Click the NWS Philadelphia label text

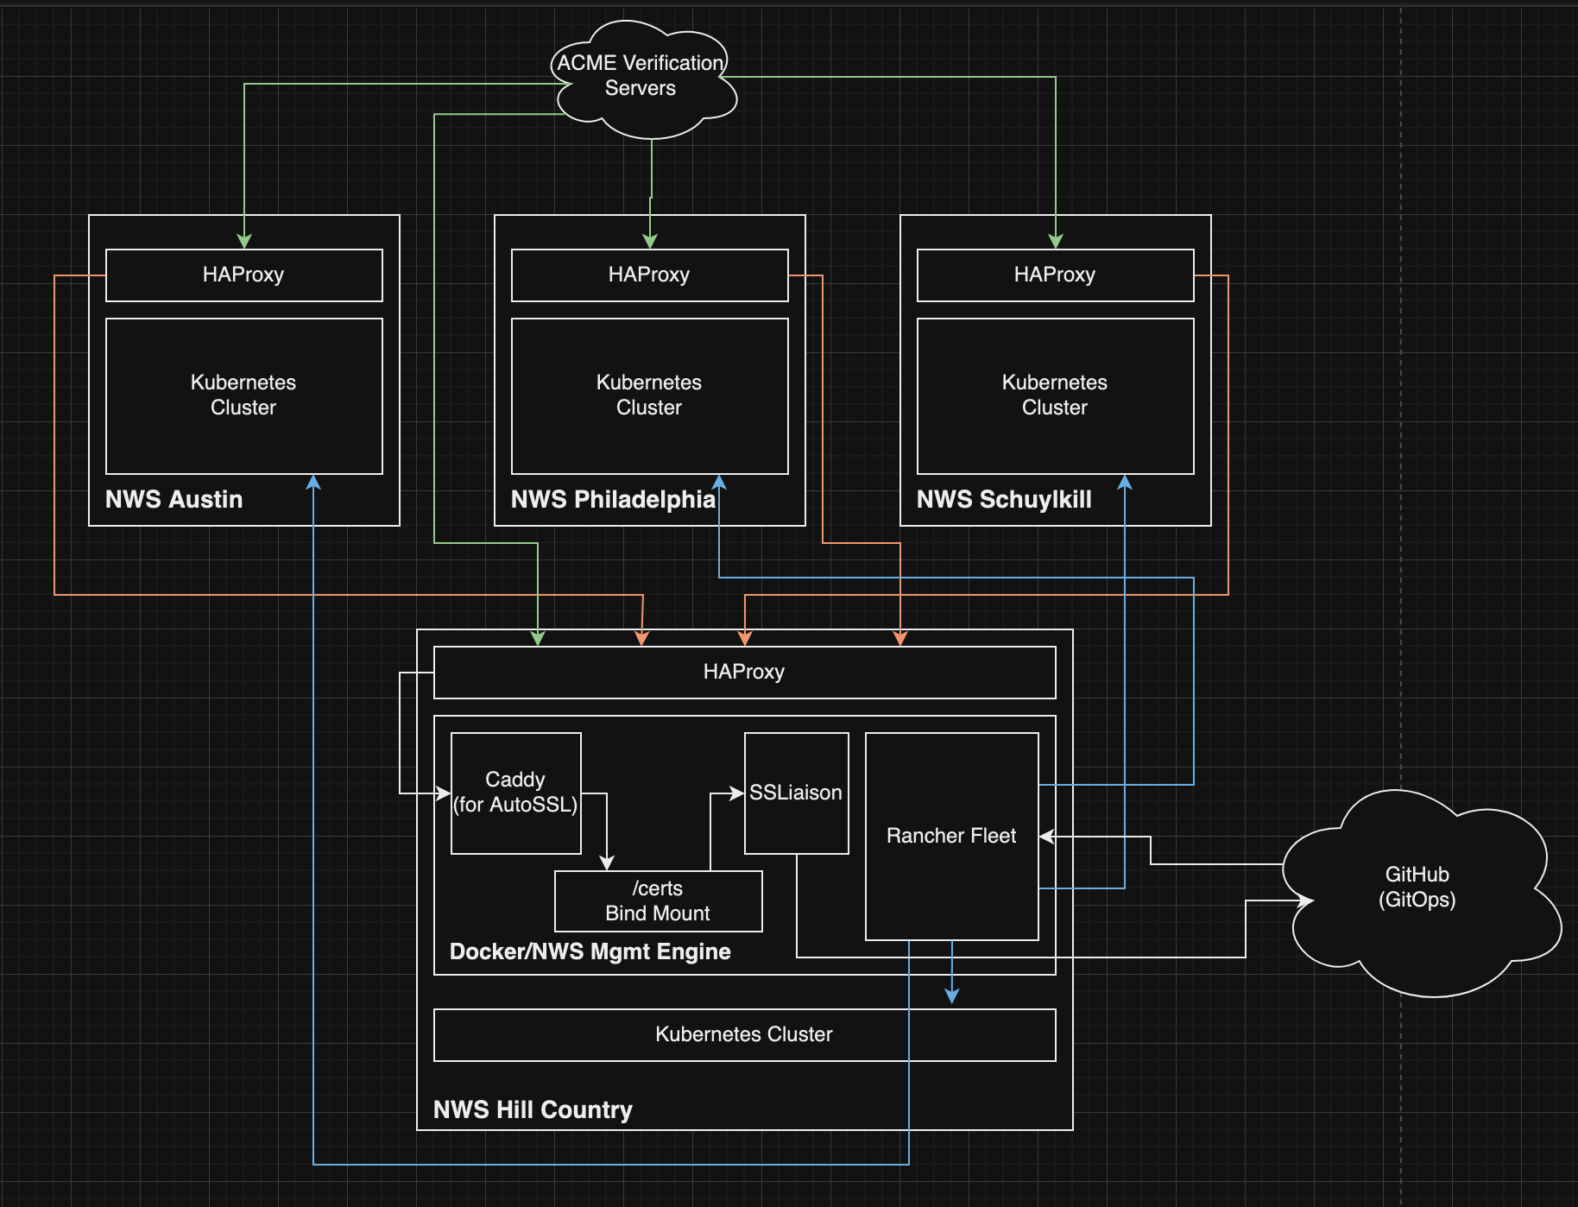tap(612, 500)
